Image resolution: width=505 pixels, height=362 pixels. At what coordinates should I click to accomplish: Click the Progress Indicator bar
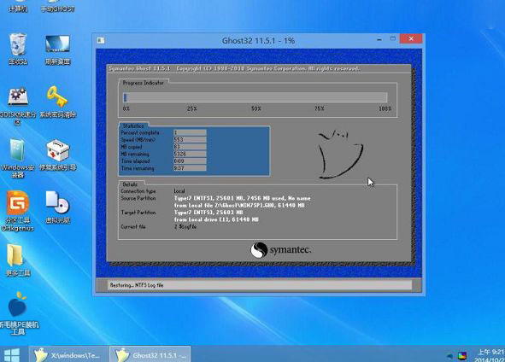click(255, 97)
